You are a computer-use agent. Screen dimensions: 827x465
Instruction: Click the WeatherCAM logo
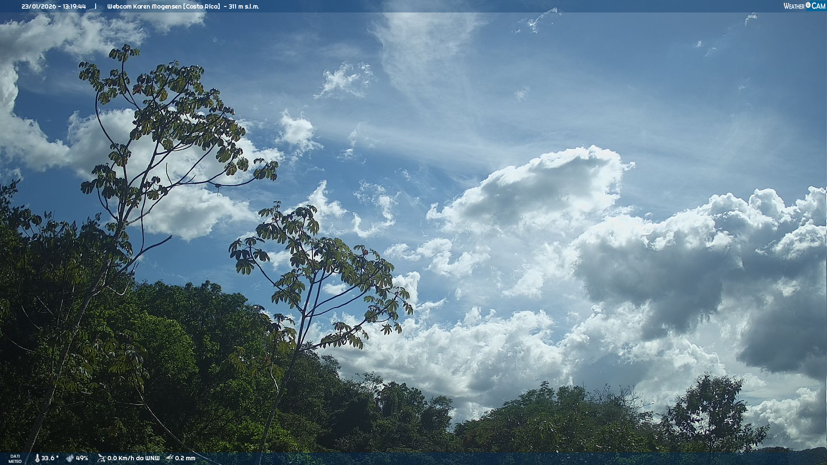point(804,6)
